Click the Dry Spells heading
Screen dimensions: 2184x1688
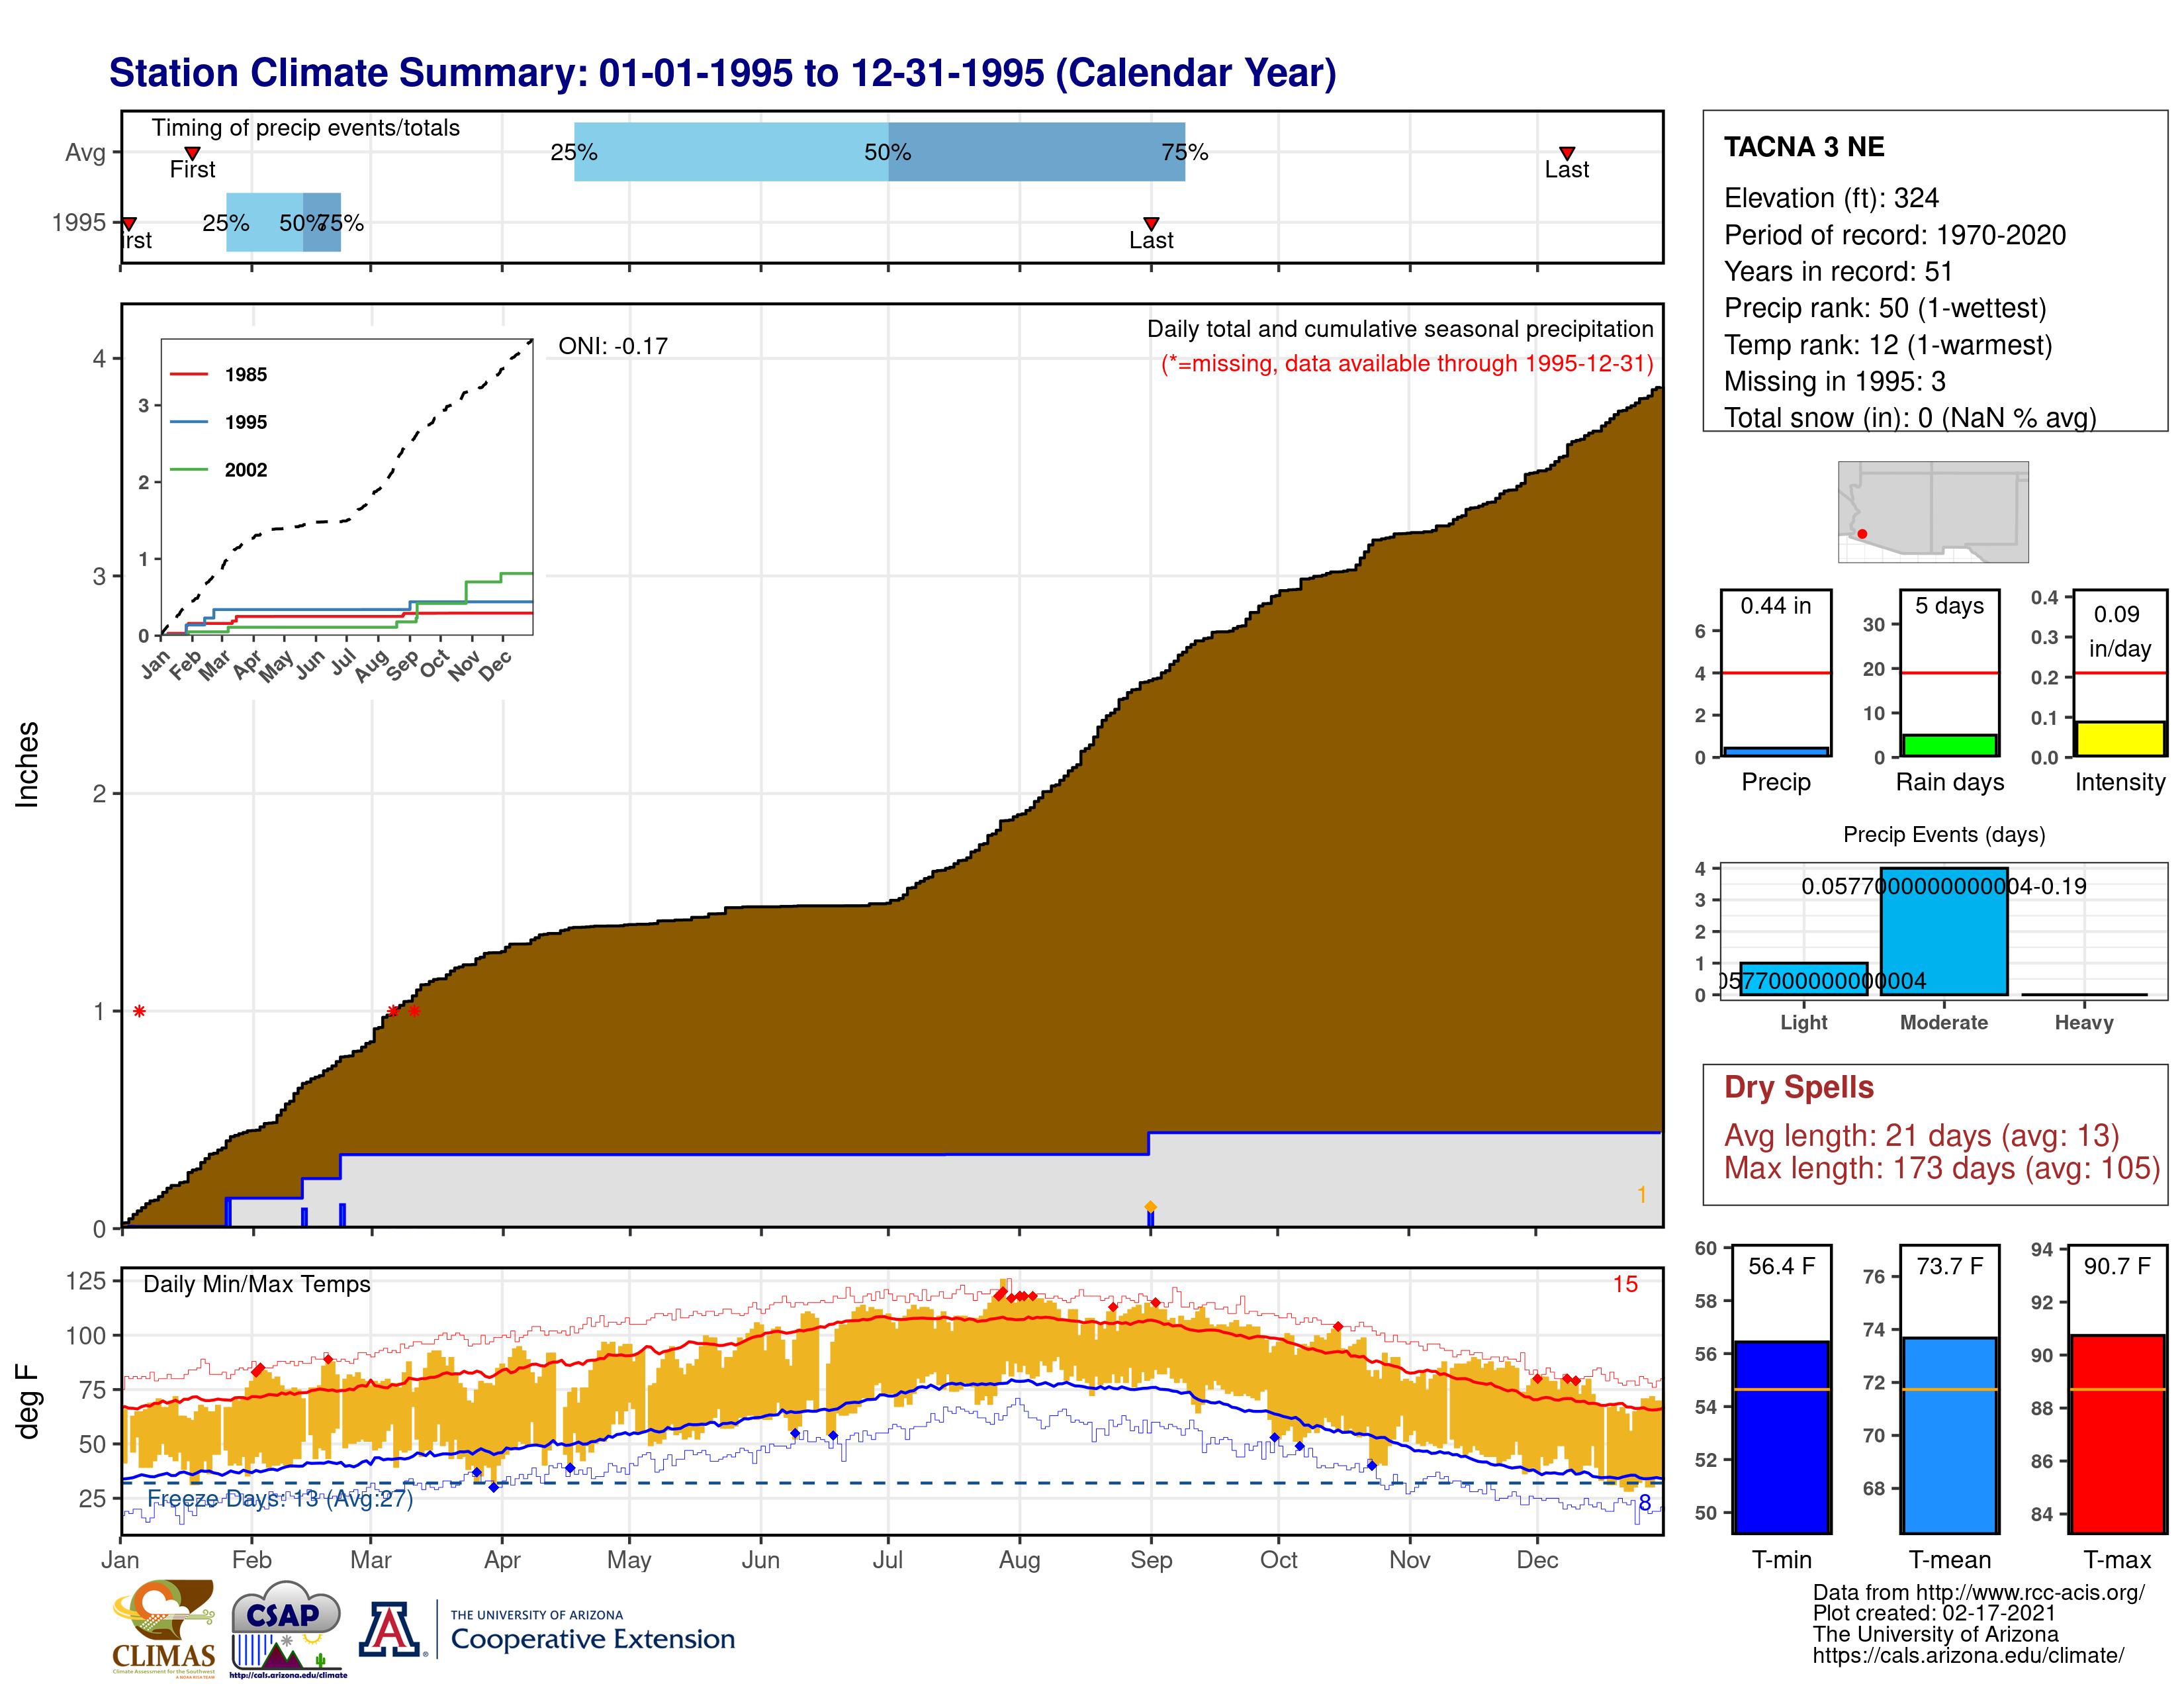pyautogui.click(x=1799, y=1087)
